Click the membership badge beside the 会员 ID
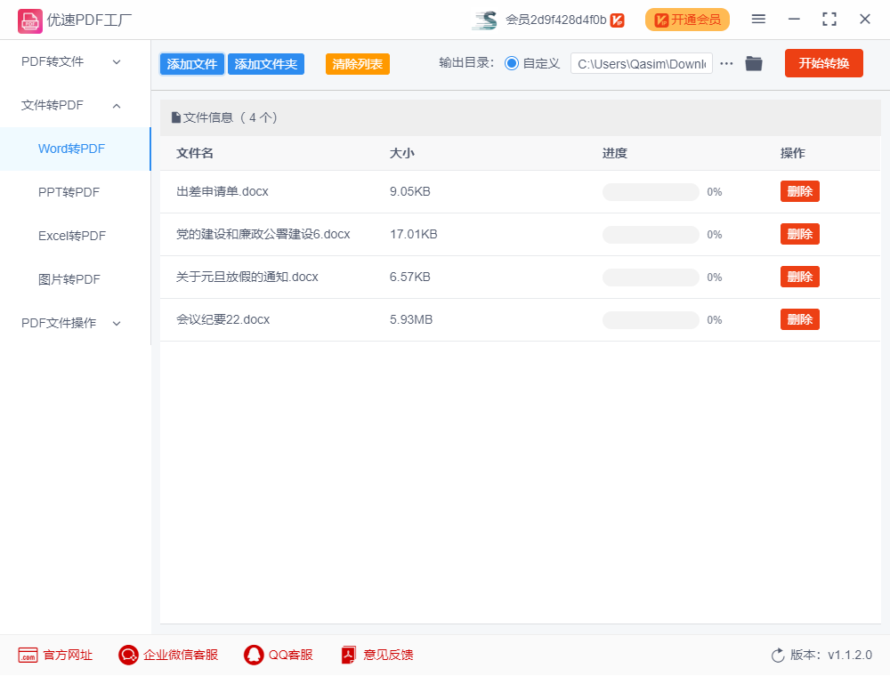 pyautogui.click(x=617, y=19)
